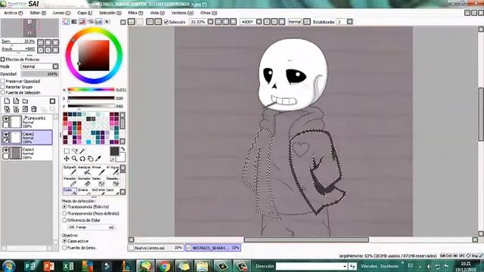This screenshot has height=272, width=484.
Task: Select the move layer tool
Action: pyautogui.click(x=67, y=159)
